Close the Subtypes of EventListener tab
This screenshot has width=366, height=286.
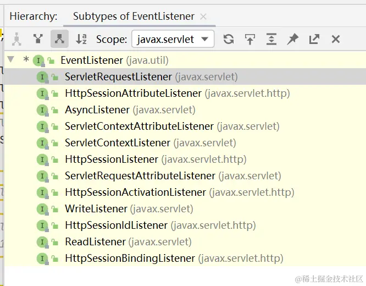(x=203, y=16)
